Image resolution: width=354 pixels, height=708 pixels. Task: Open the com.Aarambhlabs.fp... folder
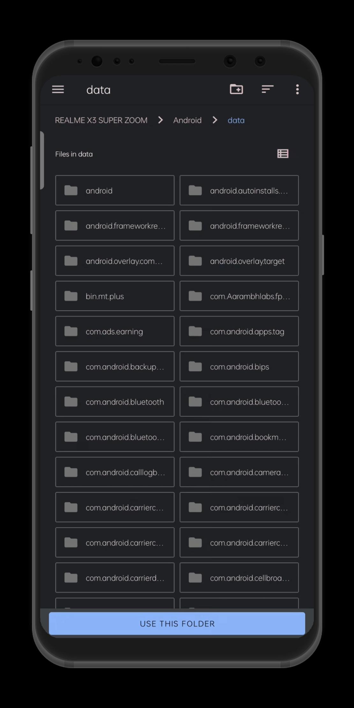[239, 296]
